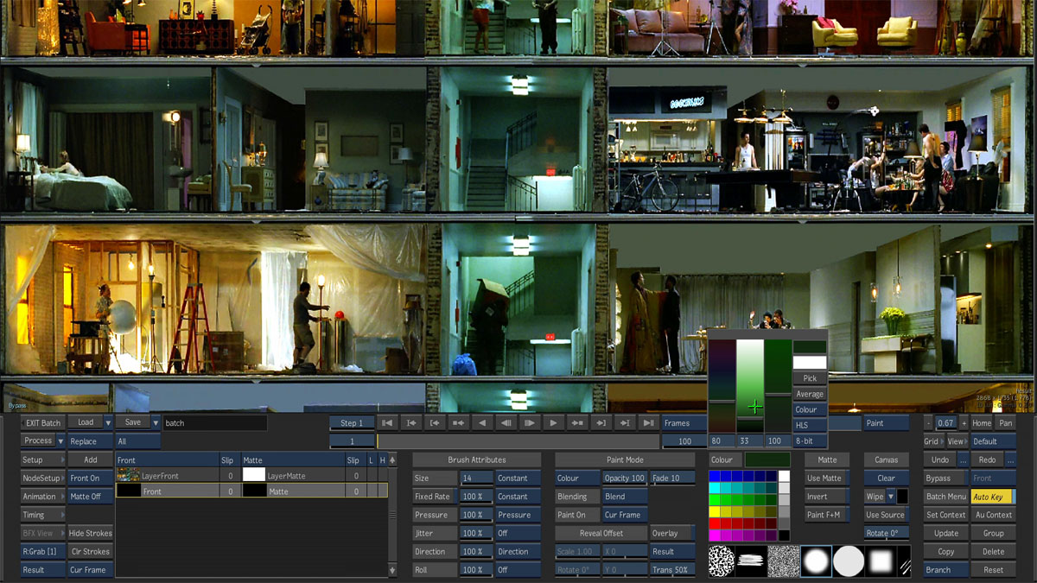
Task: Open the View menu
Action: tap(957, 441)
